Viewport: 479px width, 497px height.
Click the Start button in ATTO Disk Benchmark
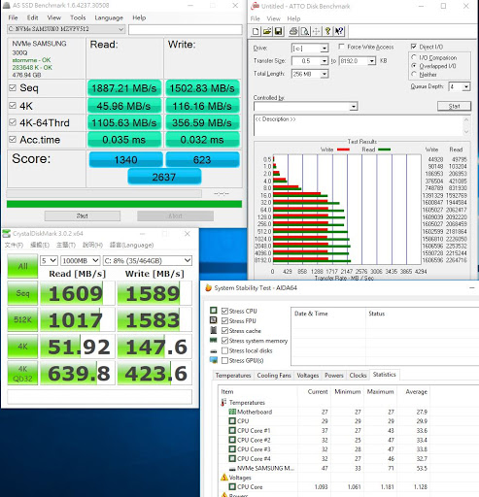[x=454, y=106]
